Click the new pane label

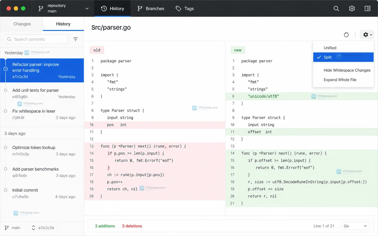(238, 50)
